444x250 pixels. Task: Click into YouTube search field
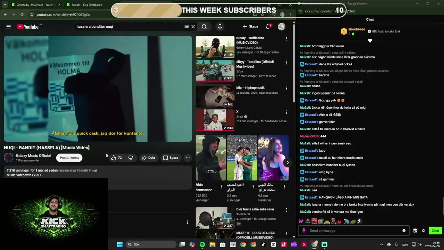point(130,27)
